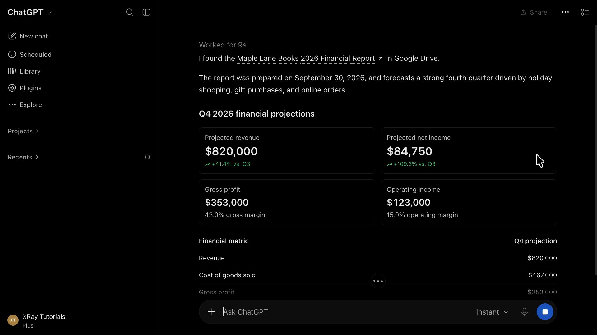Click the Q4 projection column header
This screenshot has height=335, width=597.
535,241
